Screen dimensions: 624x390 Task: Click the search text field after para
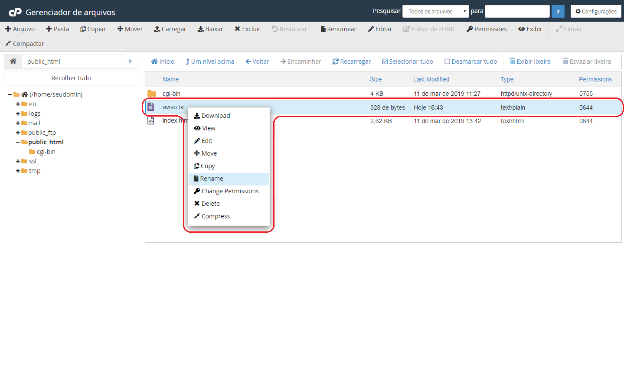click(517, 11)
